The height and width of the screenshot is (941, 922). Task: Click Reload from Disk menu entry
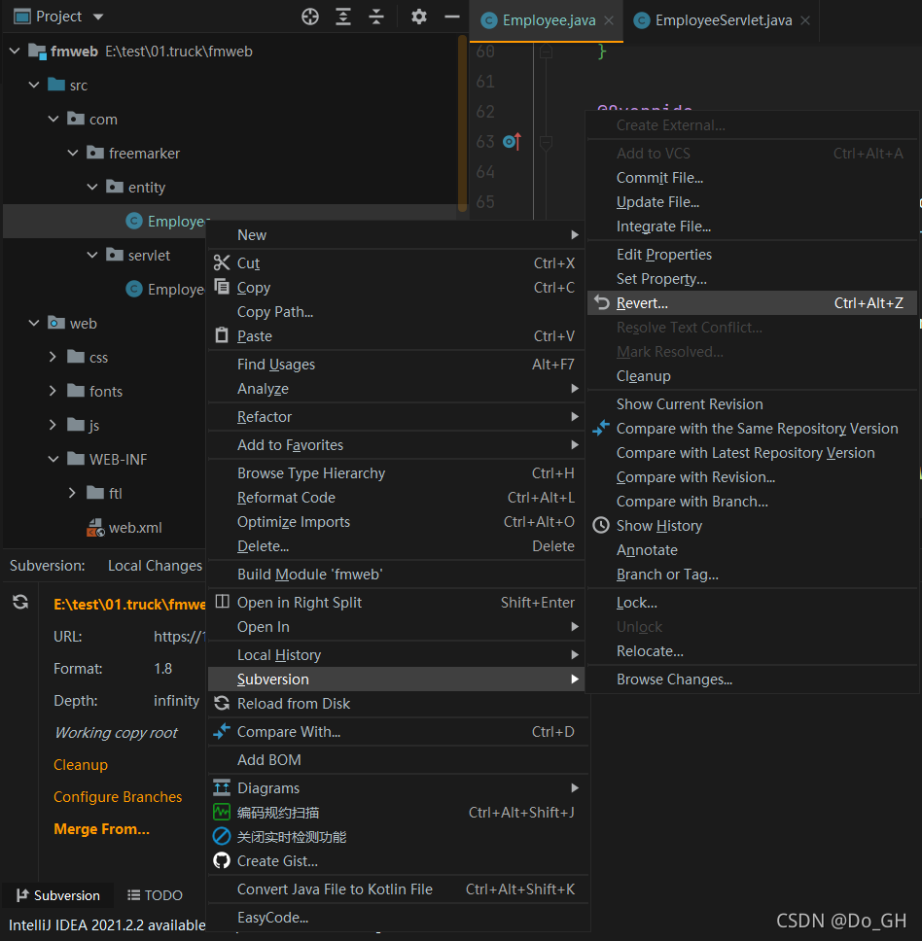click(396, 704)
